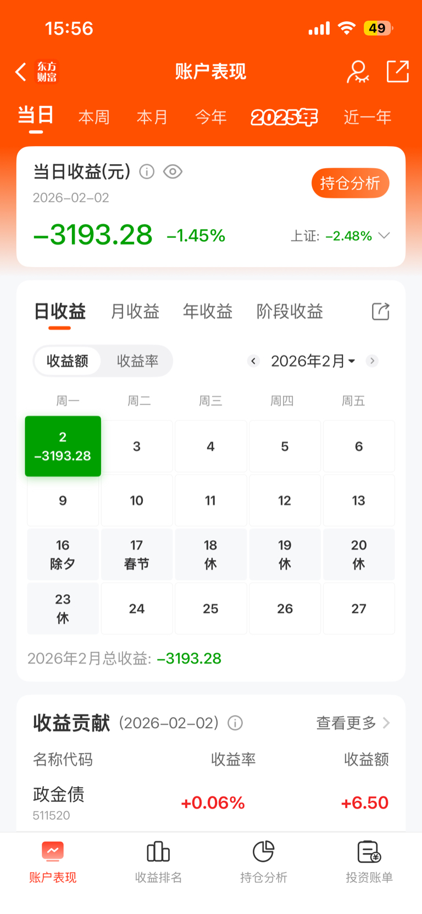Open 查看更多 link
Screen dimensions: 422x914
pyautogui.click(x=353, y=723)
